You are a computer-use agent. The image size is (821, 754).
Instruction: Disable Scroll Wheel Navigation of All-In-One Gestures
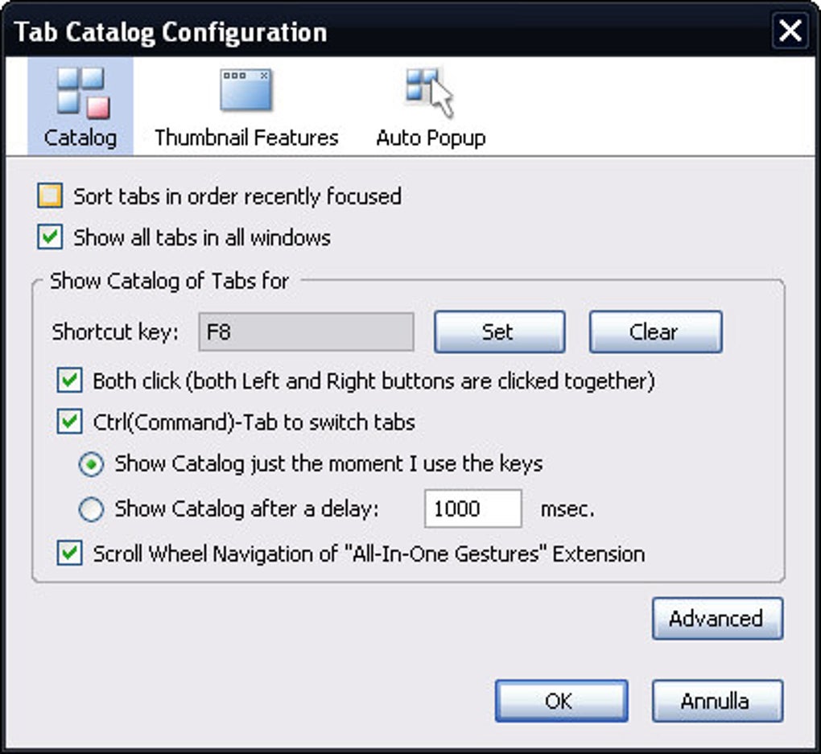(68, 554)
